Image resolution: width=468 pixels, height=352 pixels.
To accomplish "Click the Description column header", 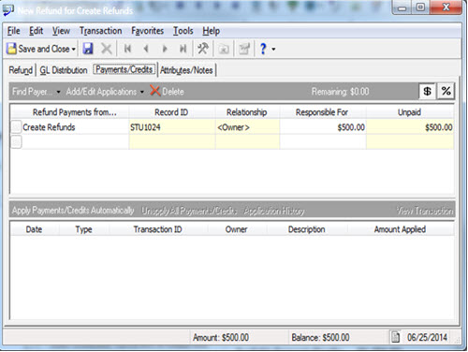I will click(x=307, y=229).
